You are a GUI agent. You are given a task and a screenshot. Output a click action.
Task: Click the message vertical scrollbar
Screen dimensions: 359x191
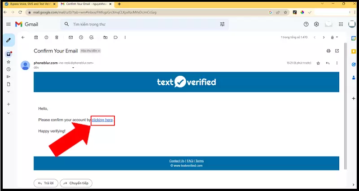click(x=346, y=106)
